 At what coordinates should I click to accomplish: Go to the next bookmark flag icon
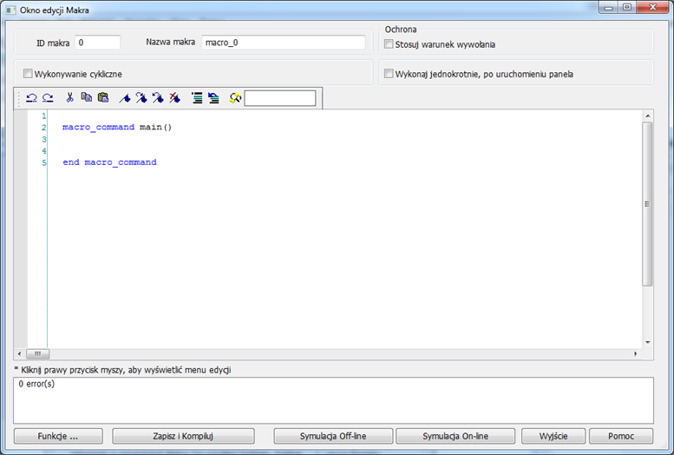click(141, 98)
